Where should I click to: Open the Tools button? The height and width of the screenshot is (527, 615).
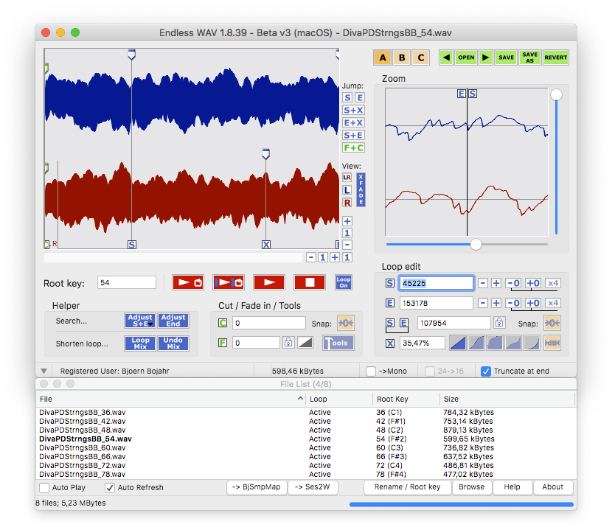(338, 343)
